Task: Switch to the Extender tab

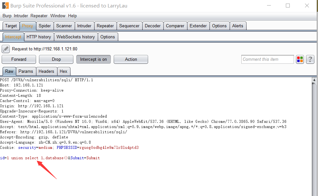Action: coord(198,26)
